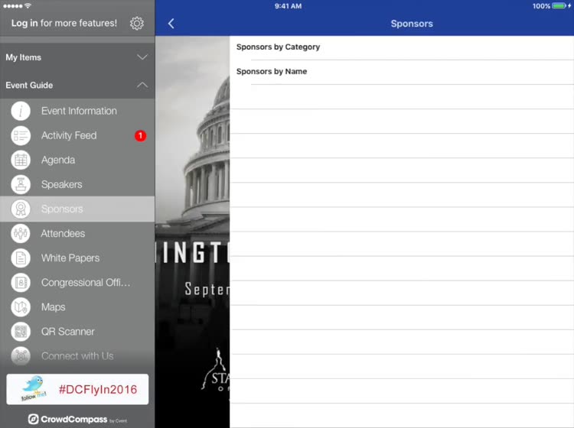
Task: Open the White Papers document icon
Action: [21, 258]
